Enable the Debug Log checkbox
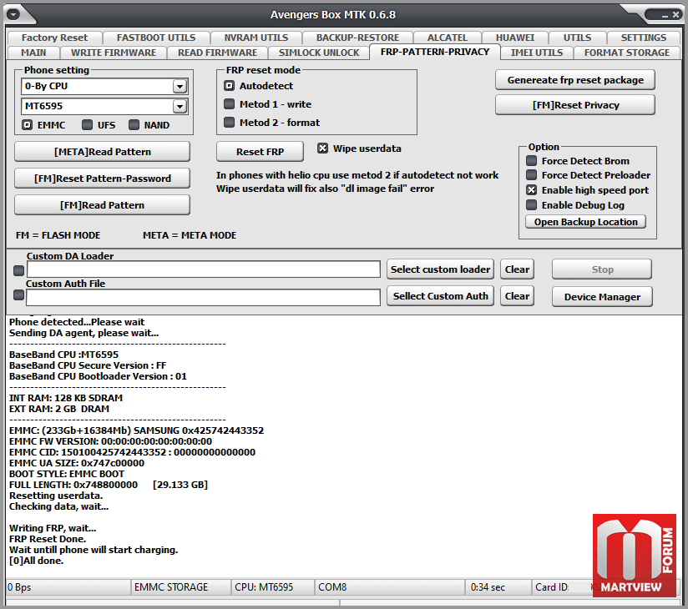 (x=531, y=204)
